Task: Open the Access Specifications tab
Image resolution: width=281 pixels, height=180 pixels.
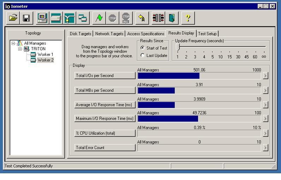Action: (x=146, y=34)
